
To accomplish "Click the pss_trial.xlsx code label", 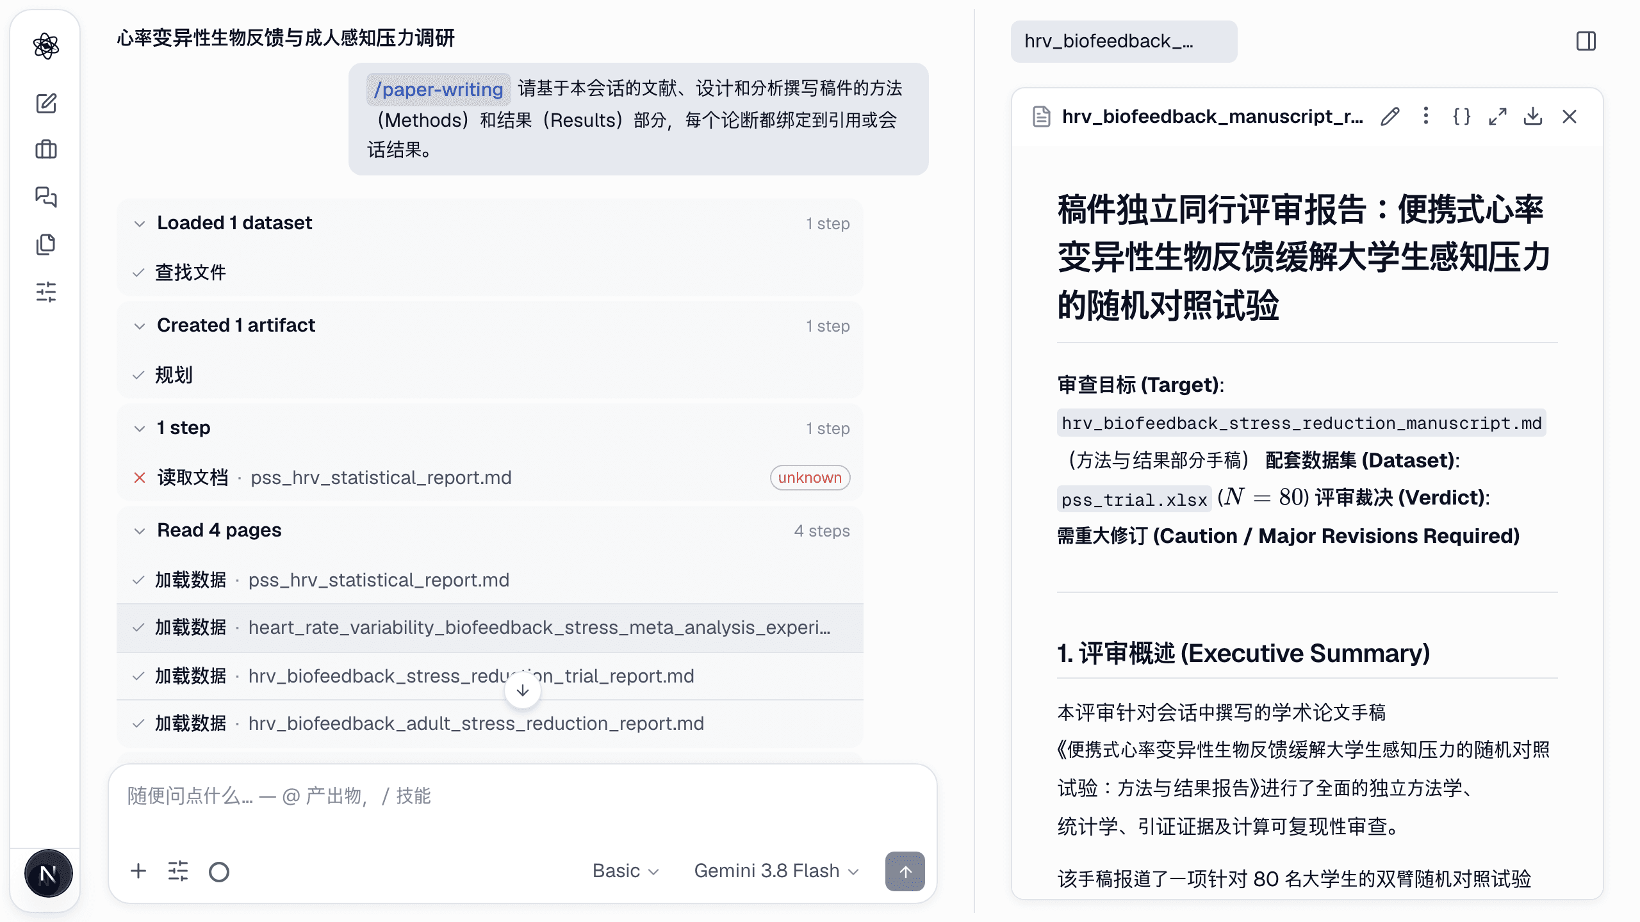I will point(1134,499).
